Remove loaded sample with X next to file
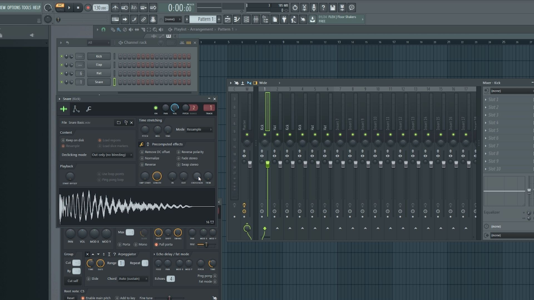The height and width of the screenshot is (300, 534). tap(132, 122)
